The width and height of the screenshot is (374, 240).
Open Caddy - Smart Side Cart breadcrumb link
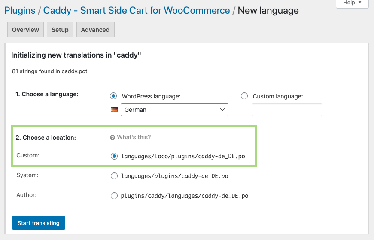pyautogui.click(x=137, y=10)
